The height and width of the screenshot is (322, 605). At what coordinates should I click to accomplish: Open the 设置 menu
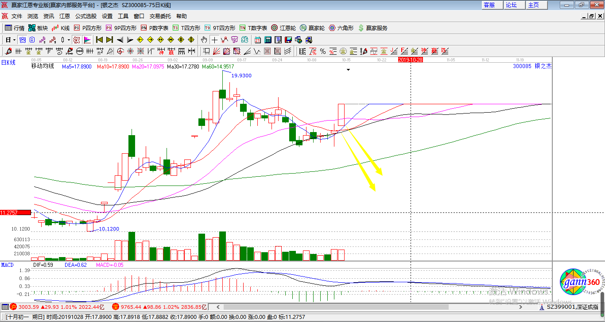[x=107, y=16]
